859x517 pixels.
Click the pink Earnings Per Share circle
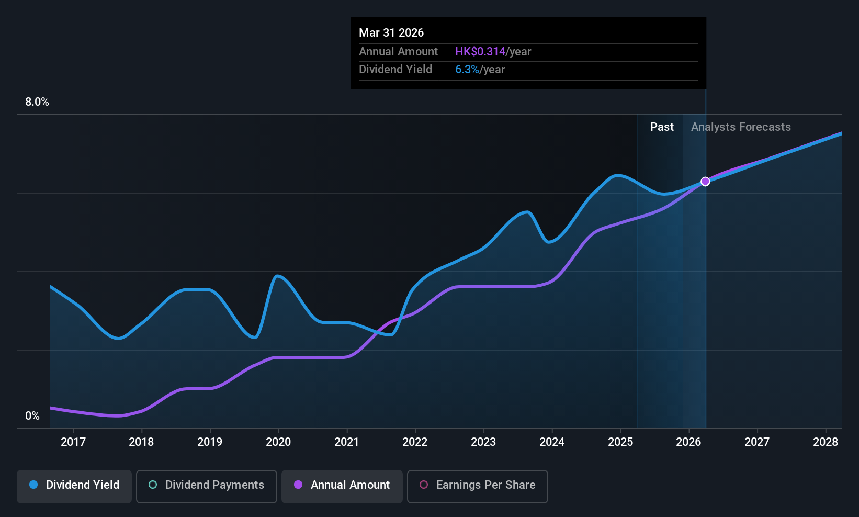click(424, 485)
